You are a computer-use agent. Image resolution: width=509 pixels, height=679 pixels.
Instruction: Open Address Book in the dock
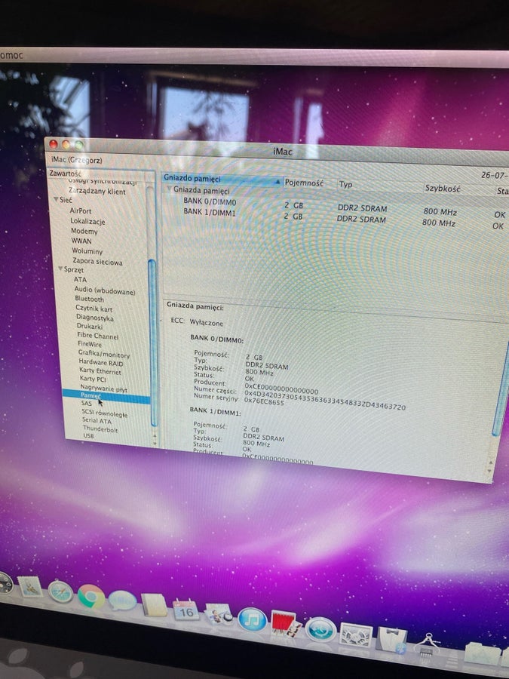pyautogui.click(x=154, y=605)
